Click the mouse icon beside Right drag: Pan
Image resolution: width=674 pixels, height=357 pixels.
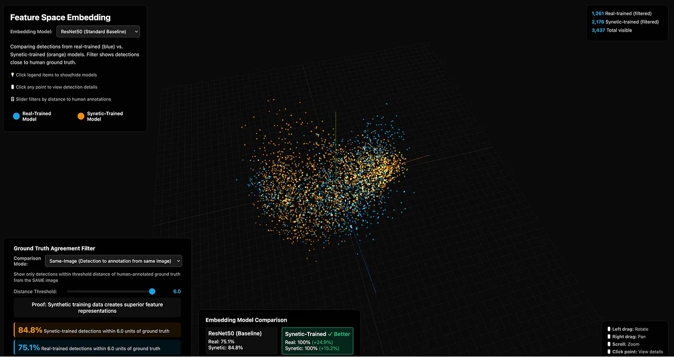pyautogui.click(x=609, y=337)
